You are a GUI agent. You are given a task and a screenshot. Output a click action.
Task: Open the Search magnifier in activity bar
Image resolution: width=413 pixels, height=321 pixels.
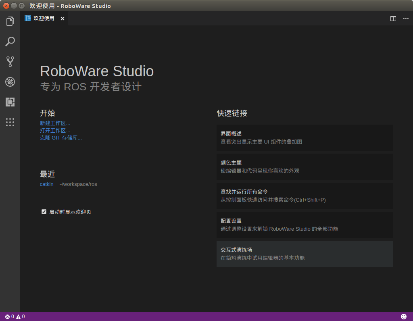[10, 42]
